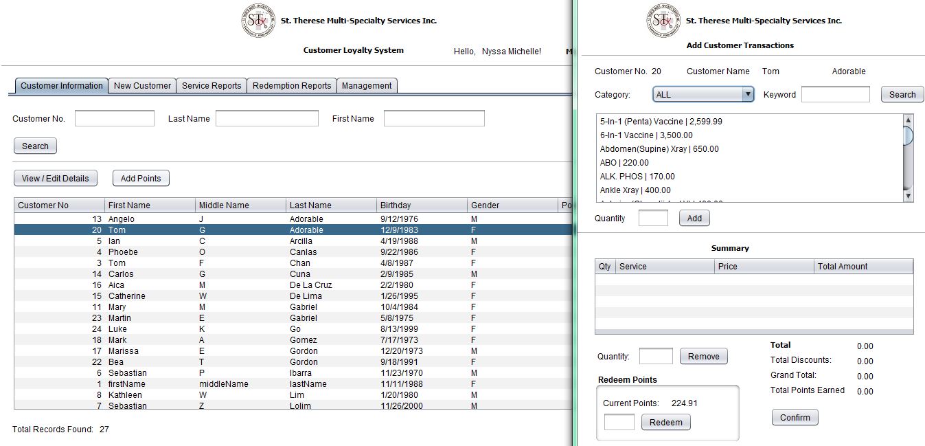
Task: Select customer row 16 Aica De La Cruz
Action: (x=293, y=285)
